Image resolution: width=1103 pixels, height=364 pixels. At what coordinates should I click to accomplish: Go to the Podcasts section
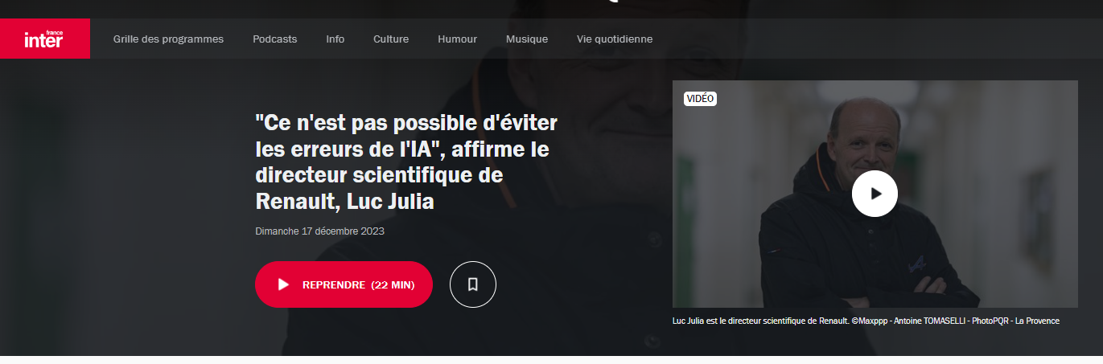pyautogui.click(x=274, y=39)
